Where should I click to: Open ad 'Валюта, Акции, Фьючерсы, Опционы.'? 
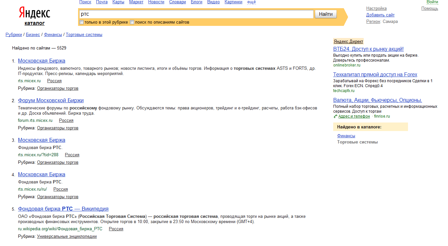377,100
